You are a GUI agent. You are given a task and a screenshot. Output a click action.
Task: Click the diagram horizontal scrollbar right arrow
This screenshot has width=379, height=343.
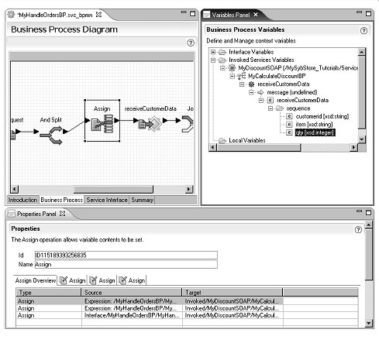(x=189, y=189)
